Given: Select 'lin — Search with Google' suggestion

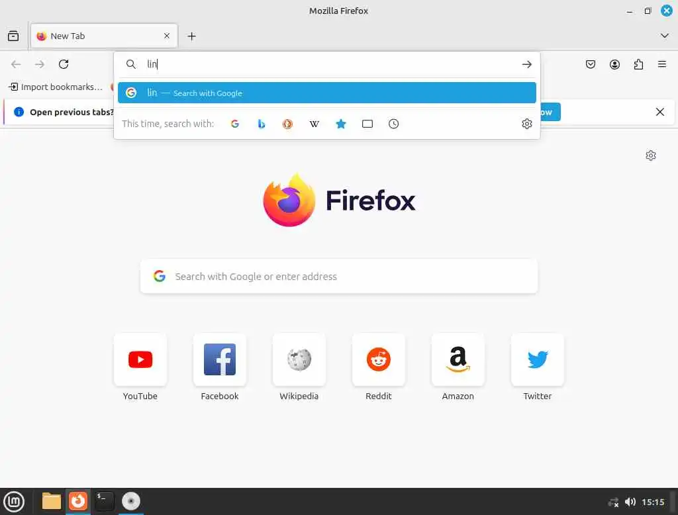Looking at the screenshot, I should (x=327, y=93).
